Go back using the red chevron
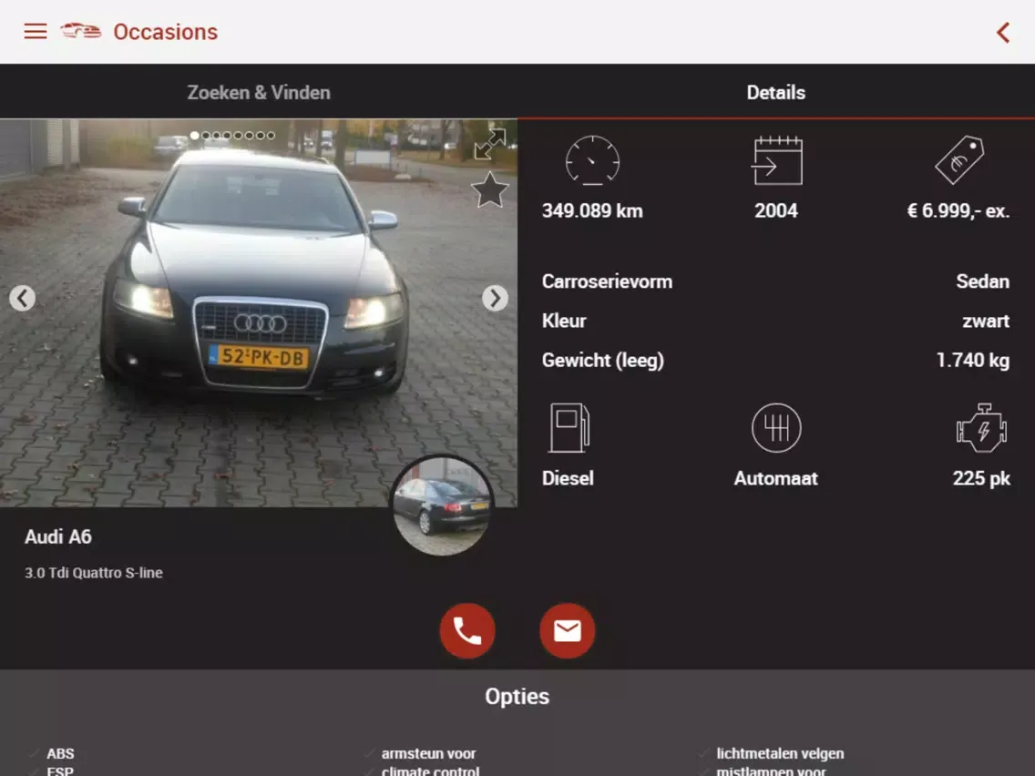The image size is (1035, 776). point(1003,32)
